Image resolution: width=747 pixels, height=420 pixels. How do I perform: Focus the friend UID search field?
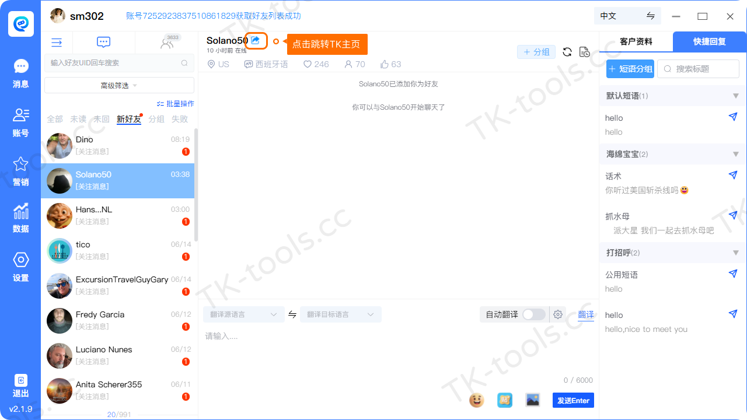coord(119,63)
